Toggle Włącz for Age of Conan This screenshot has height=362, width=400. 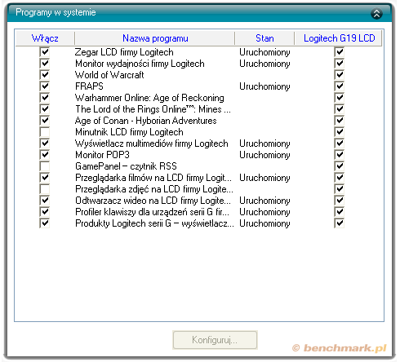click(x=45, y=121)
